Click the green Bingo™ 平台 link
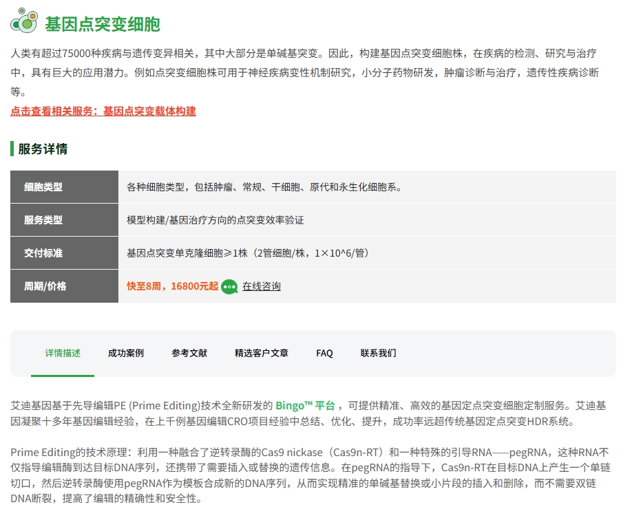Image resolution: width=632 pixels, height=518 pixels. [x=305, y=406]
